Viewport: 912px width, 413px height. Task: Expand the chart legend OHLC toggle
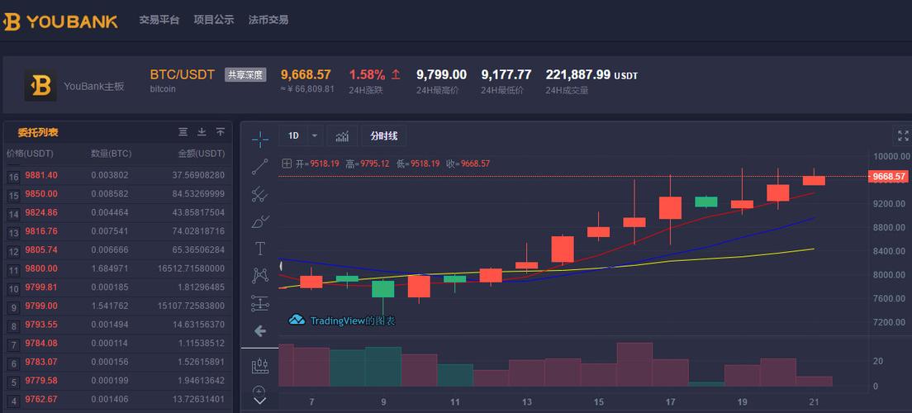(x=286, y=164)
